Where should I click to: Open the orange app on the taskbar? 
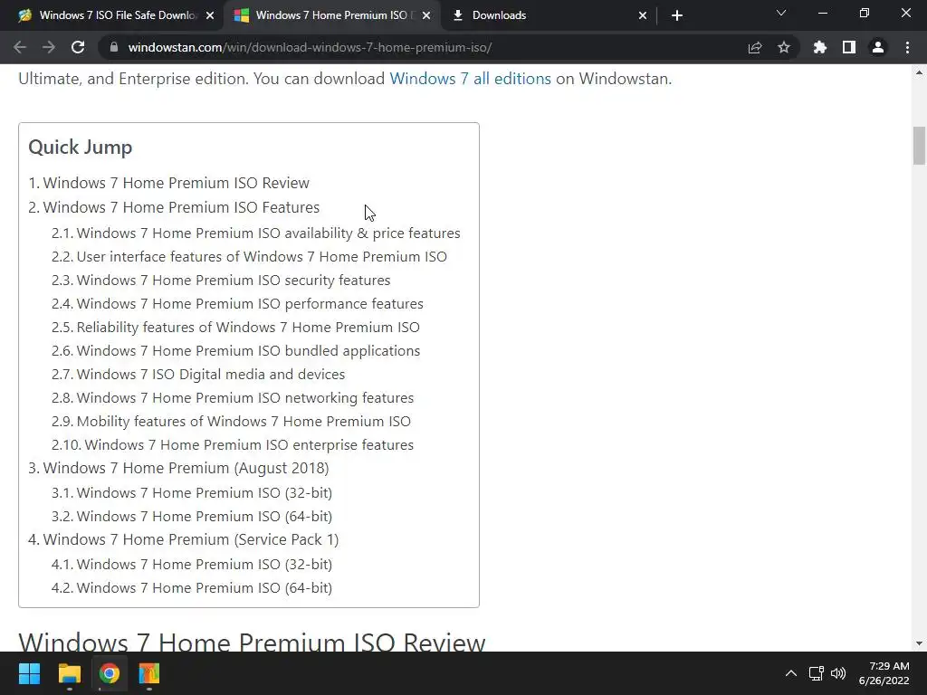click(x=149, y=673)
